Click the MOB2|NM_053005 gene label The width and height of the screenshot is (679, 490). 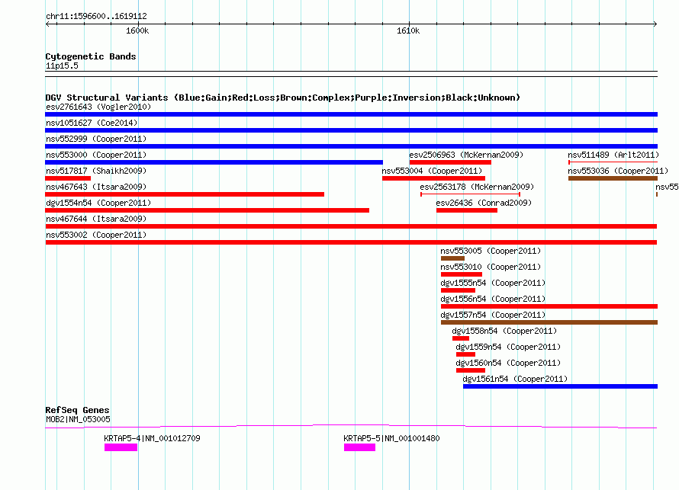tap(78, 419)
